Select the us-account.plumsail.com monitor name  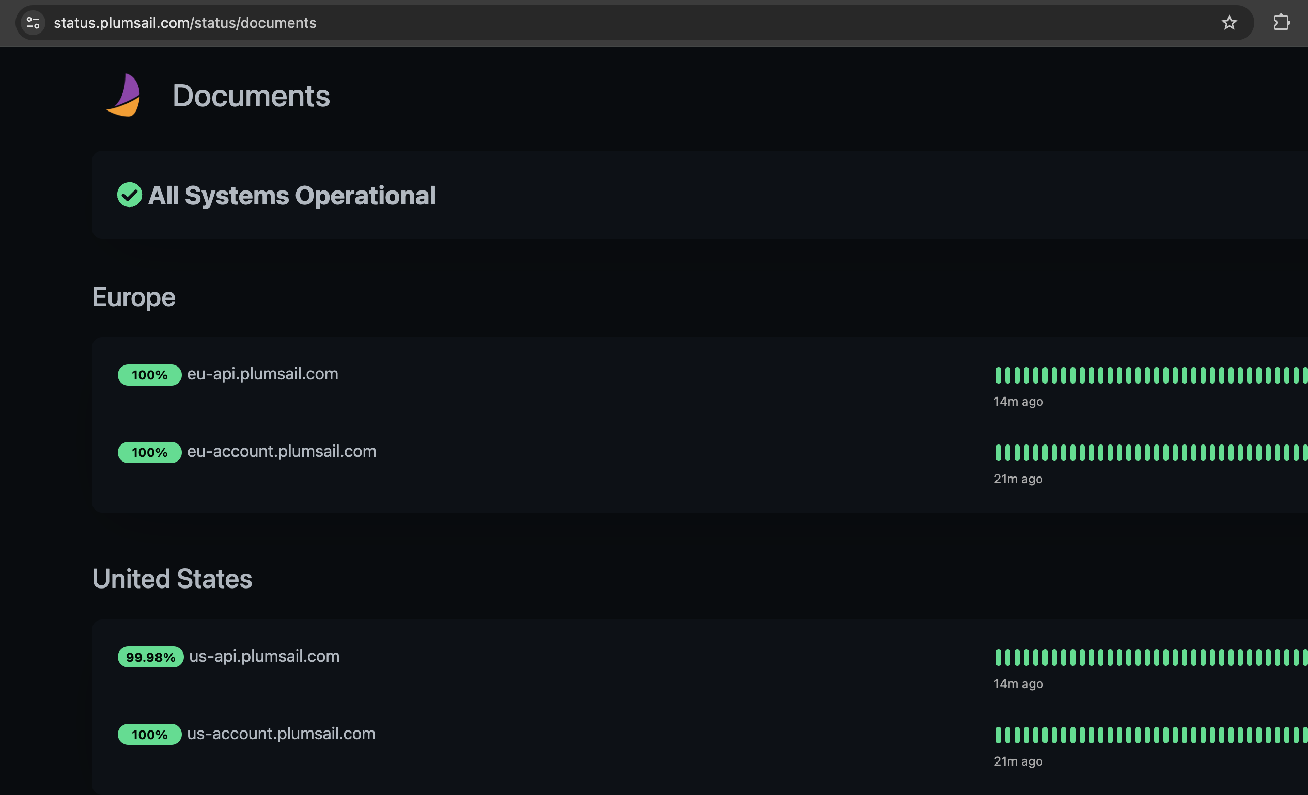(281, 734)
